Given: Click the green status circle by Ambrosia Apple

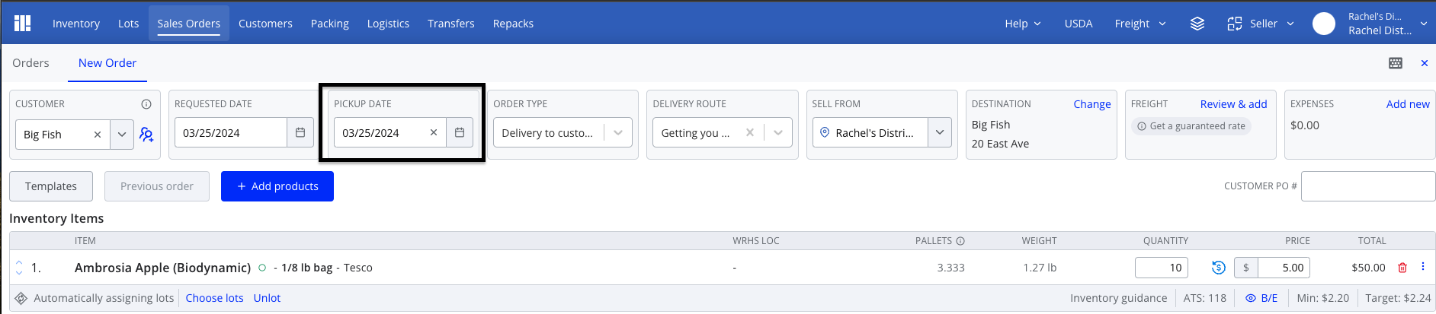Looking at the screenshot, I should pos(262,268).
